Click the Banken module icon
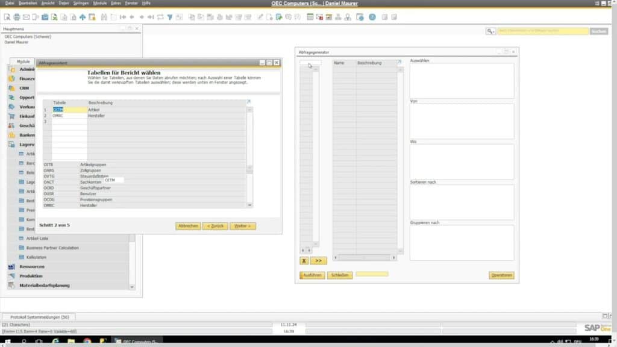617x347 pixels. (x=11, y=135)
